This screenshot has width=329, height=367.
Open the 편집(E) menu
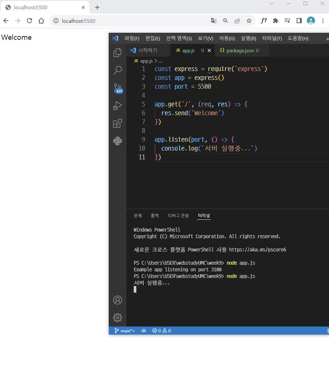tap(153, 38)
